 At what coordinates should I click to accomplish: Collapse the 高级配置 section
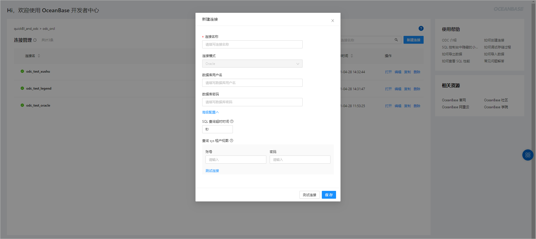(210, 112)
